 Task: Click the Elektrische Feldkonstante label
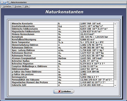(x=25, y=29)
